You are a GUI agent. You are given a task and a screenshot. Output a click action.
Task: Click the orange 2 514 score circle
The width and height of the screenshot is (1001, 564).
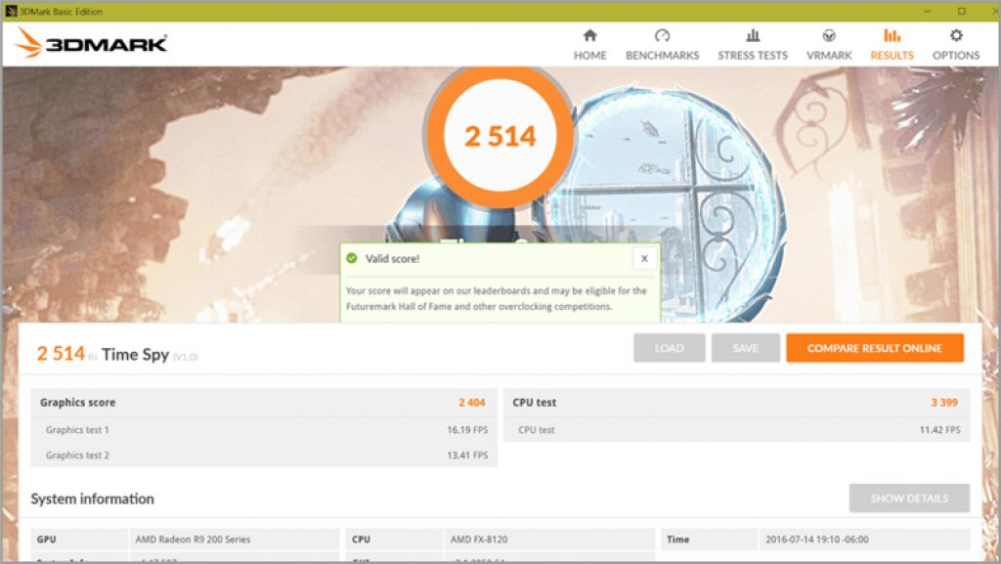point(500,135)
